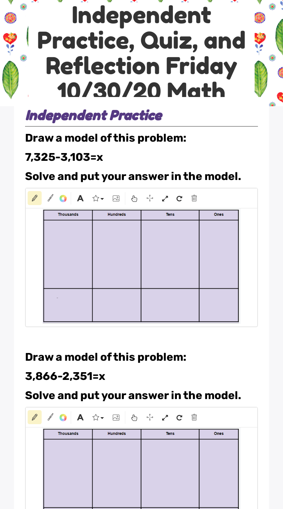Screen dimensions: 283x509
Task: Open the color wheel for the 7,325-3,103 problem
Action: pyautogui.click(x=63, y=198)
